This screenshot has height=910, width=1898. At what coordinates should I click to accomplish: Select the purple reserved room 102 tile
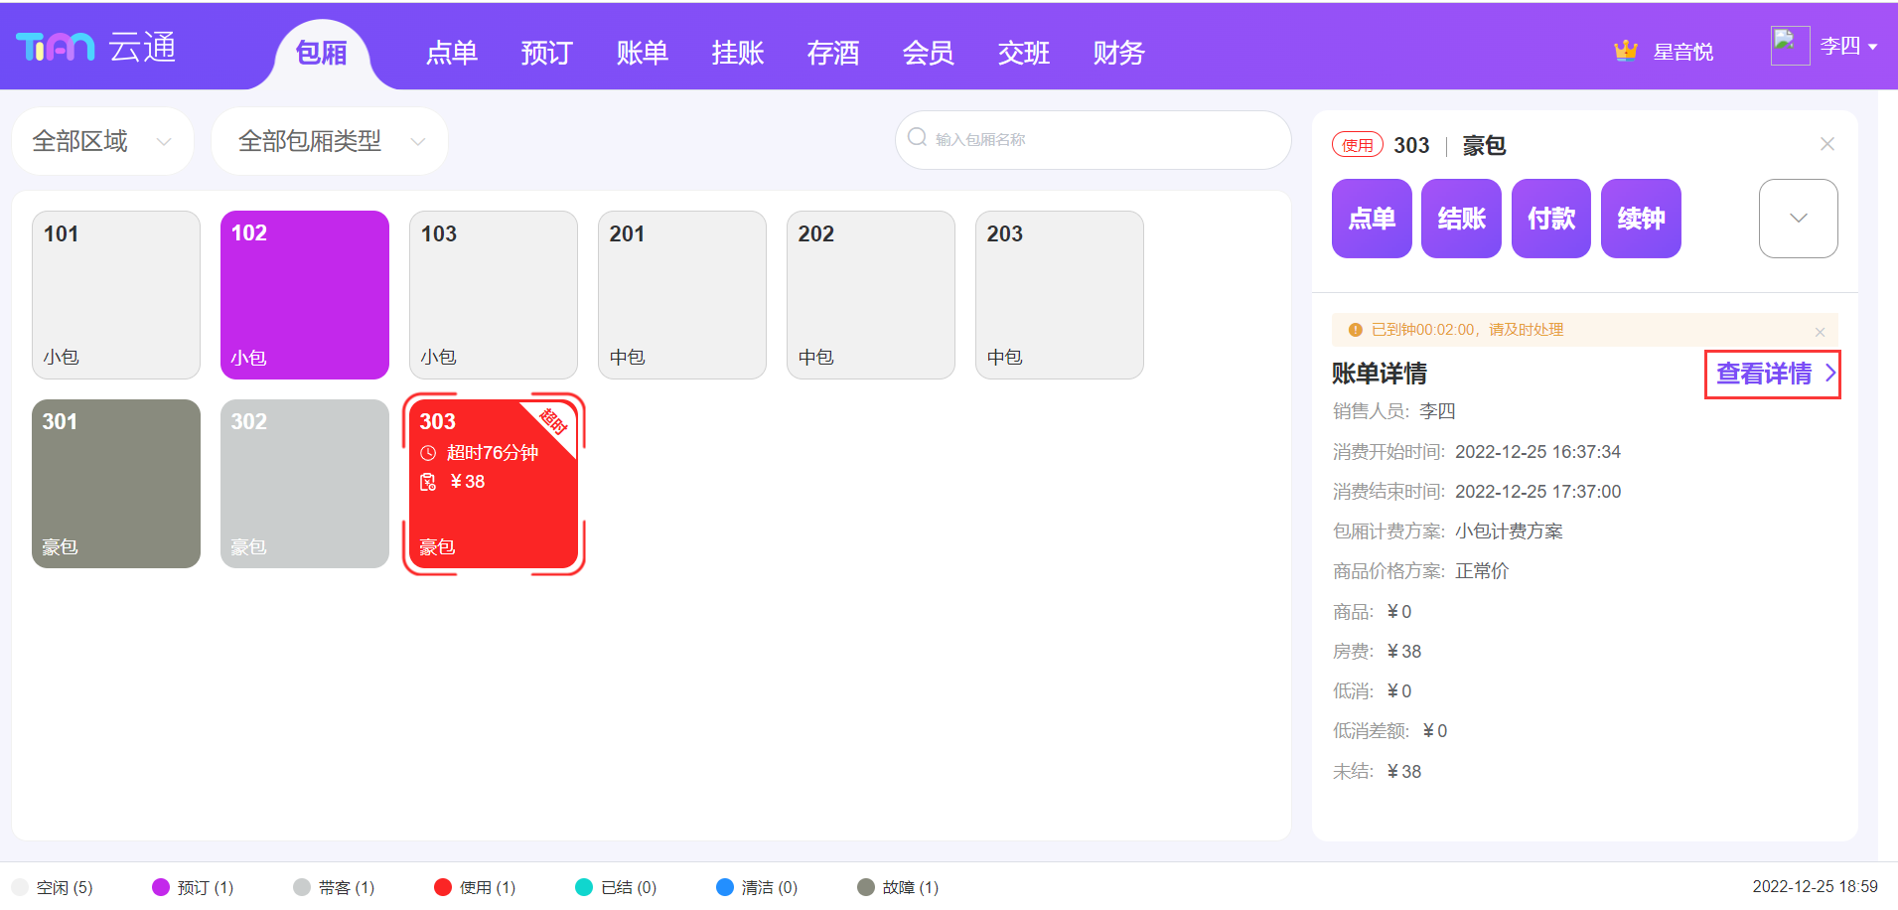305,294
